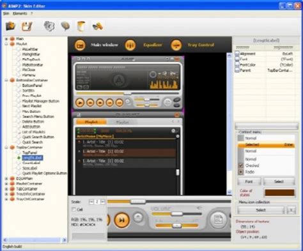Expand the TrayInfoContainer tree node
The image size is (303, 251).
(6, 194)
